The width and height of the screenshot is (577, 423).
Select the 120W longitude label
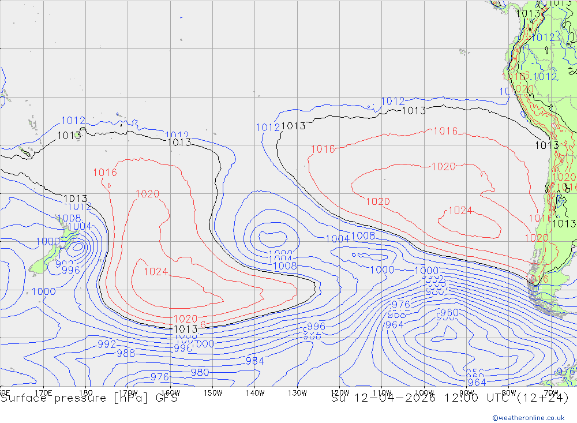(x=340, y=393)
